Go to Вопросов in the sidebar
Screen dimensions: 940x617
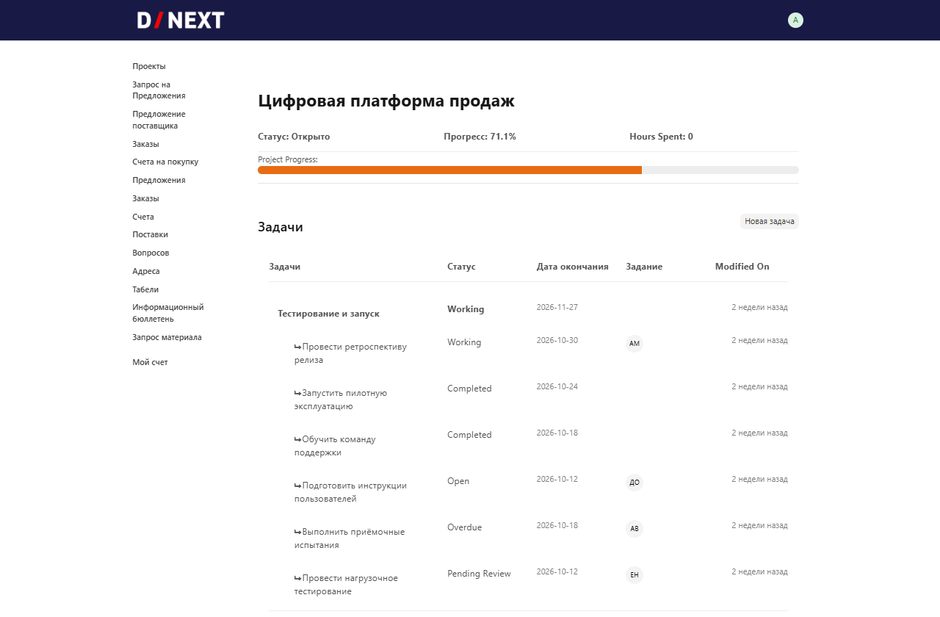[x=151, y=253]
